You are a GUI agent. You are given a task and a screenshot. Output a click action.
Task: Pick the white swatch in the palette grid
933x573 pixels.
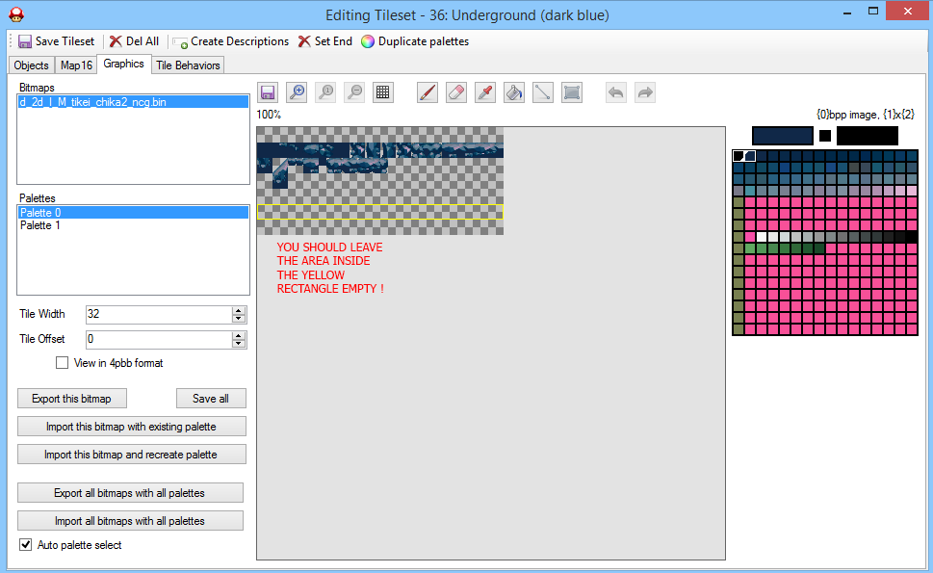point(762,237)
